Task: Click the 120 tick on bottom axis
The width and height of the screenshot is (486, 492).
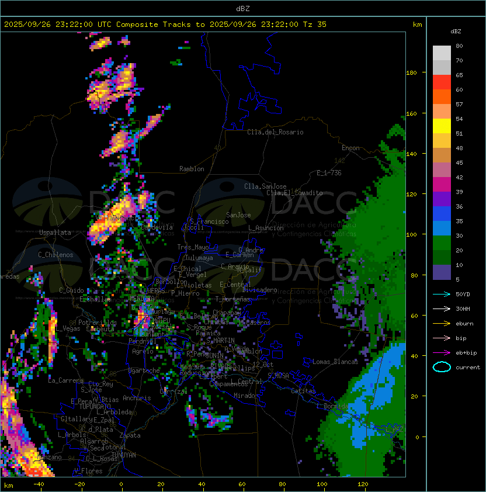Action: (x=363, y=484)
